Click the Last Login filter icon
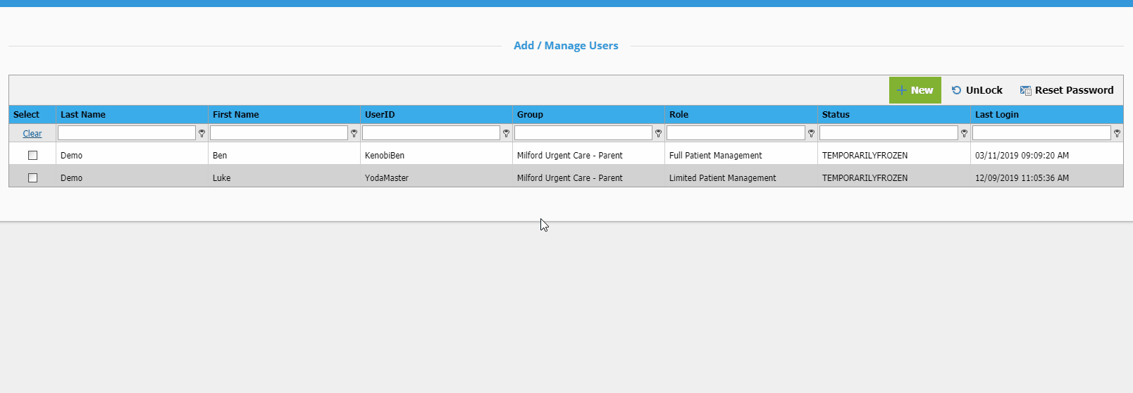This screenshot has width=1133, height=393. click(x=1117, y=133)
